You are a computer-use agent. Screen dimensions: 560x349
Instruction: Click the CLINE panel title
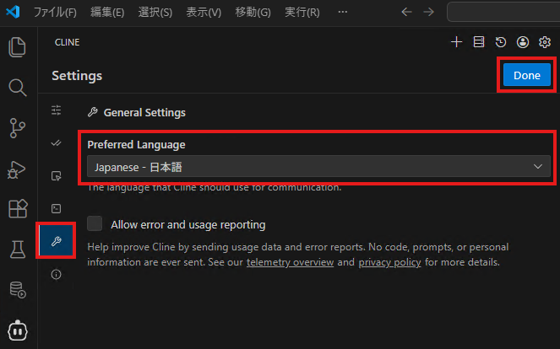coord(67,42)
